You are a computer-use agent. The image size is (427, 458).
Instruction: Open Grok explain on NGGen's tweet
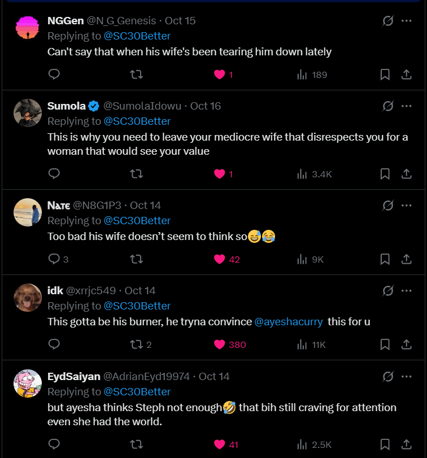click(x=387, y=21)
